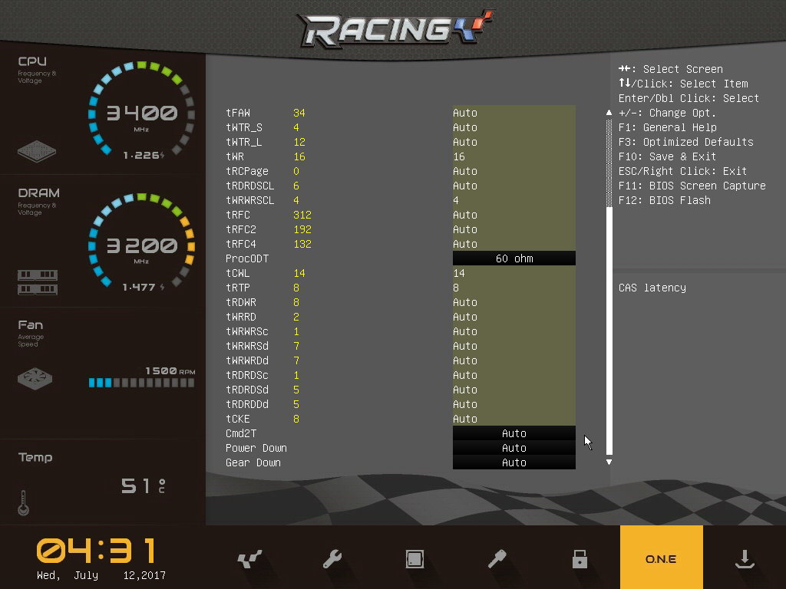Image resolution: width=786 pixels, height=589 pixels.
Task: Click the tWR value field showing 16
Action: click(514, 156)
